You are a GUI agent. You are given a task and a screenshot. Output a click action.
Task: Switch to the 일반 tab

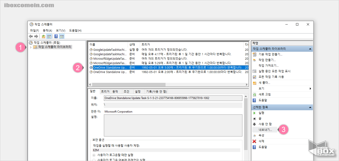(x=93, y=91)
